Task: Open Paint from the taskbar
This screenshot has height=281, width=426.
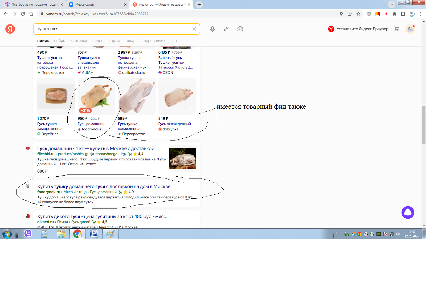Action: tap(110, 234)
